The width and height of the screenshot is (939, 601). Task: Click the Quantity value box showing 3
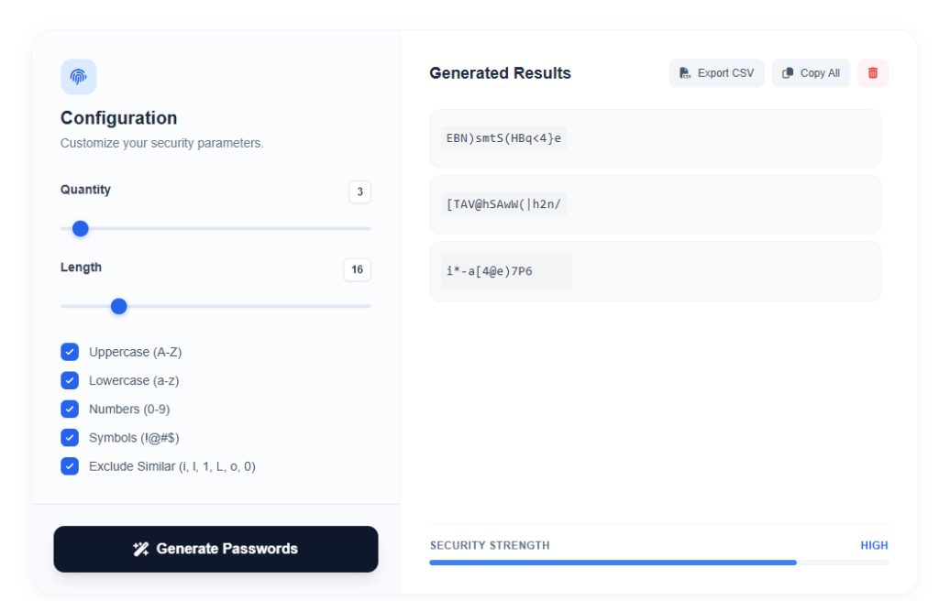pos(359,191)
